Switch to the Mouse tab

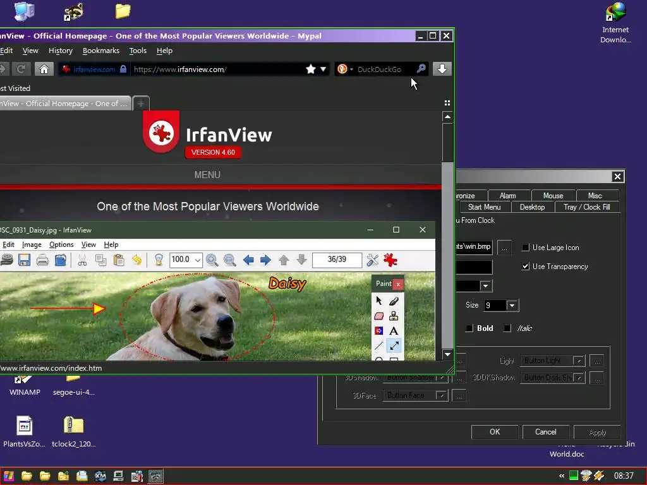click(553, 196)
